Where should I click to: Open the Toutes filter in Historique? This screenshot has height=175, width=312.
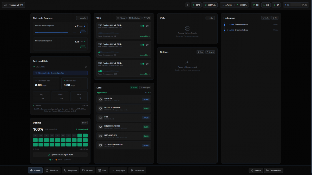coord(266,18)
